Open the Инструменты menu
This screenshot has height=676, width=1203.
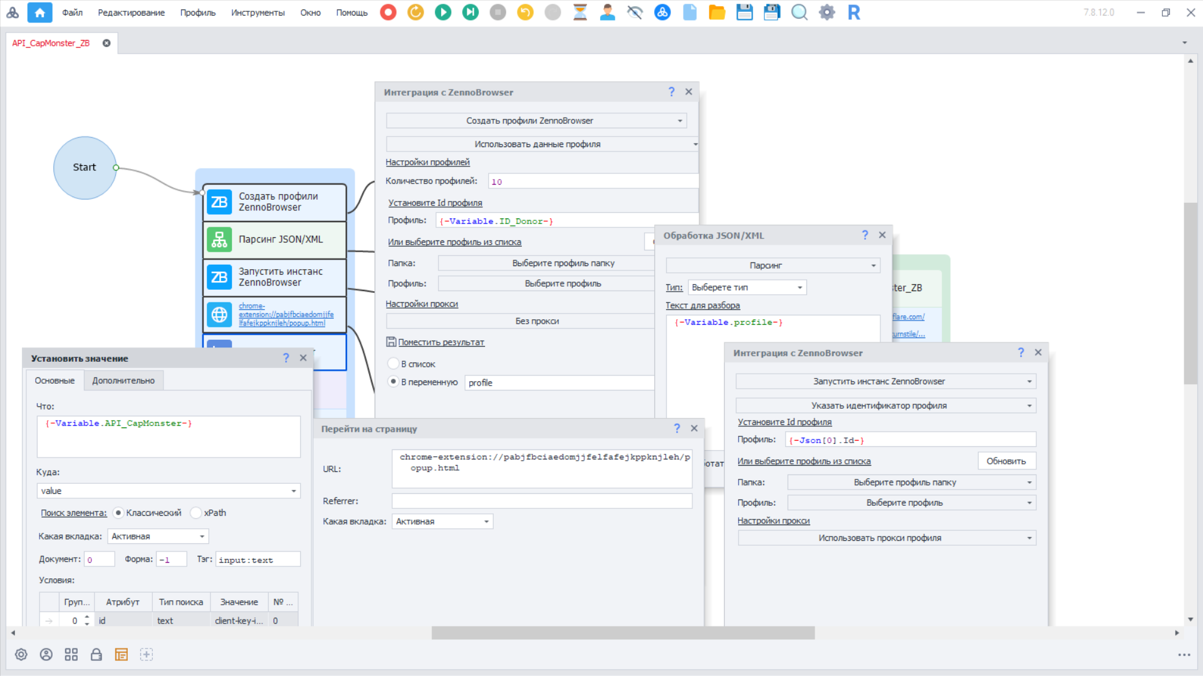[258, 13]
